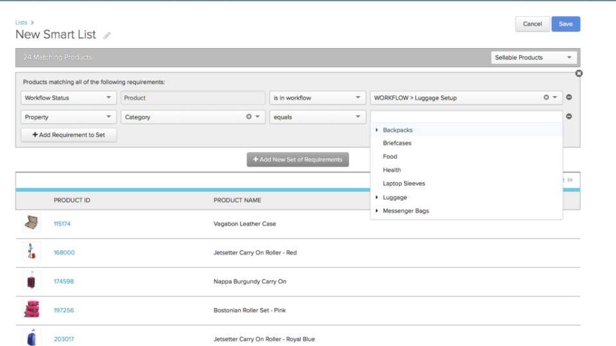Select 'Vagabon Leather Case' product name

pos(244,224)
